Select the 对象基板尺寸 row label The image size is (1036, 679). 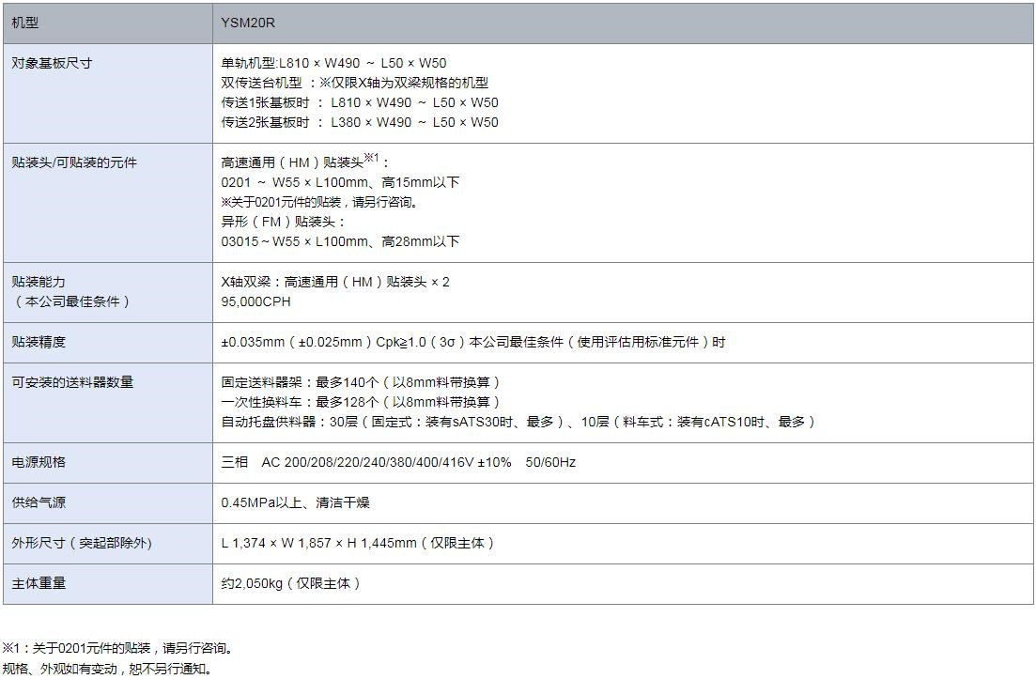pos(52,63)
